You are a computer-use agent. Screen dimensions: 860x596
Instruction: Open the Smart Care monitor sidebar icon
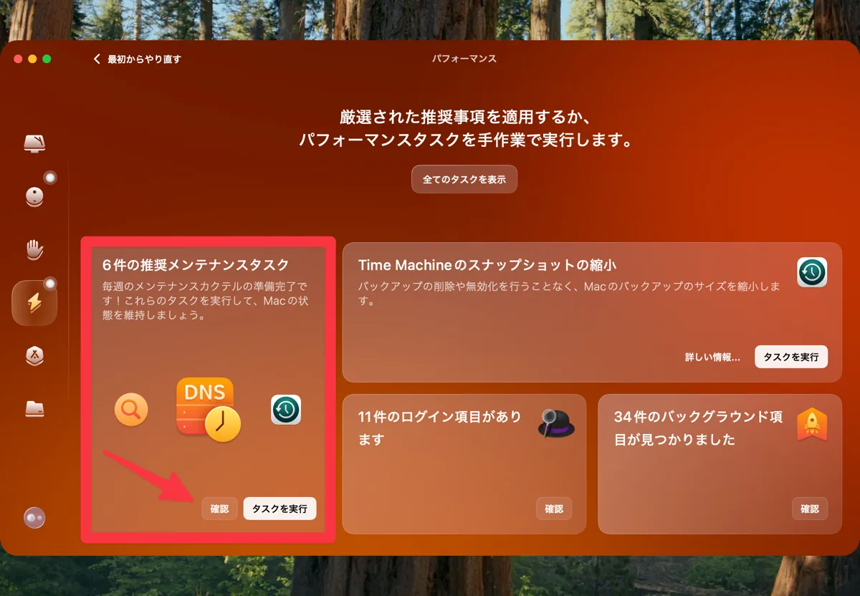point(34,143)
